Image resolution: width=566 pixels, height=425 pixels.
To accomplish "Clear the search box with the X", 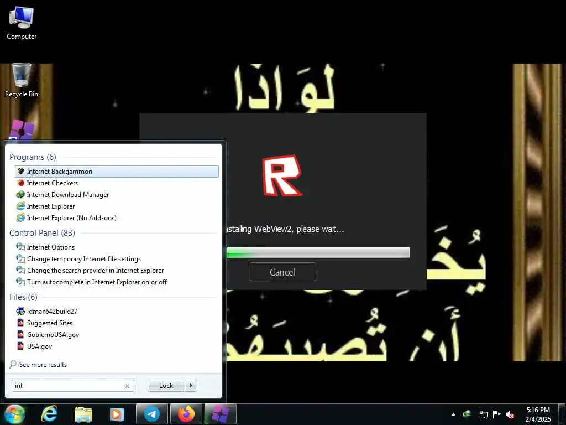I will coord(127,386).
